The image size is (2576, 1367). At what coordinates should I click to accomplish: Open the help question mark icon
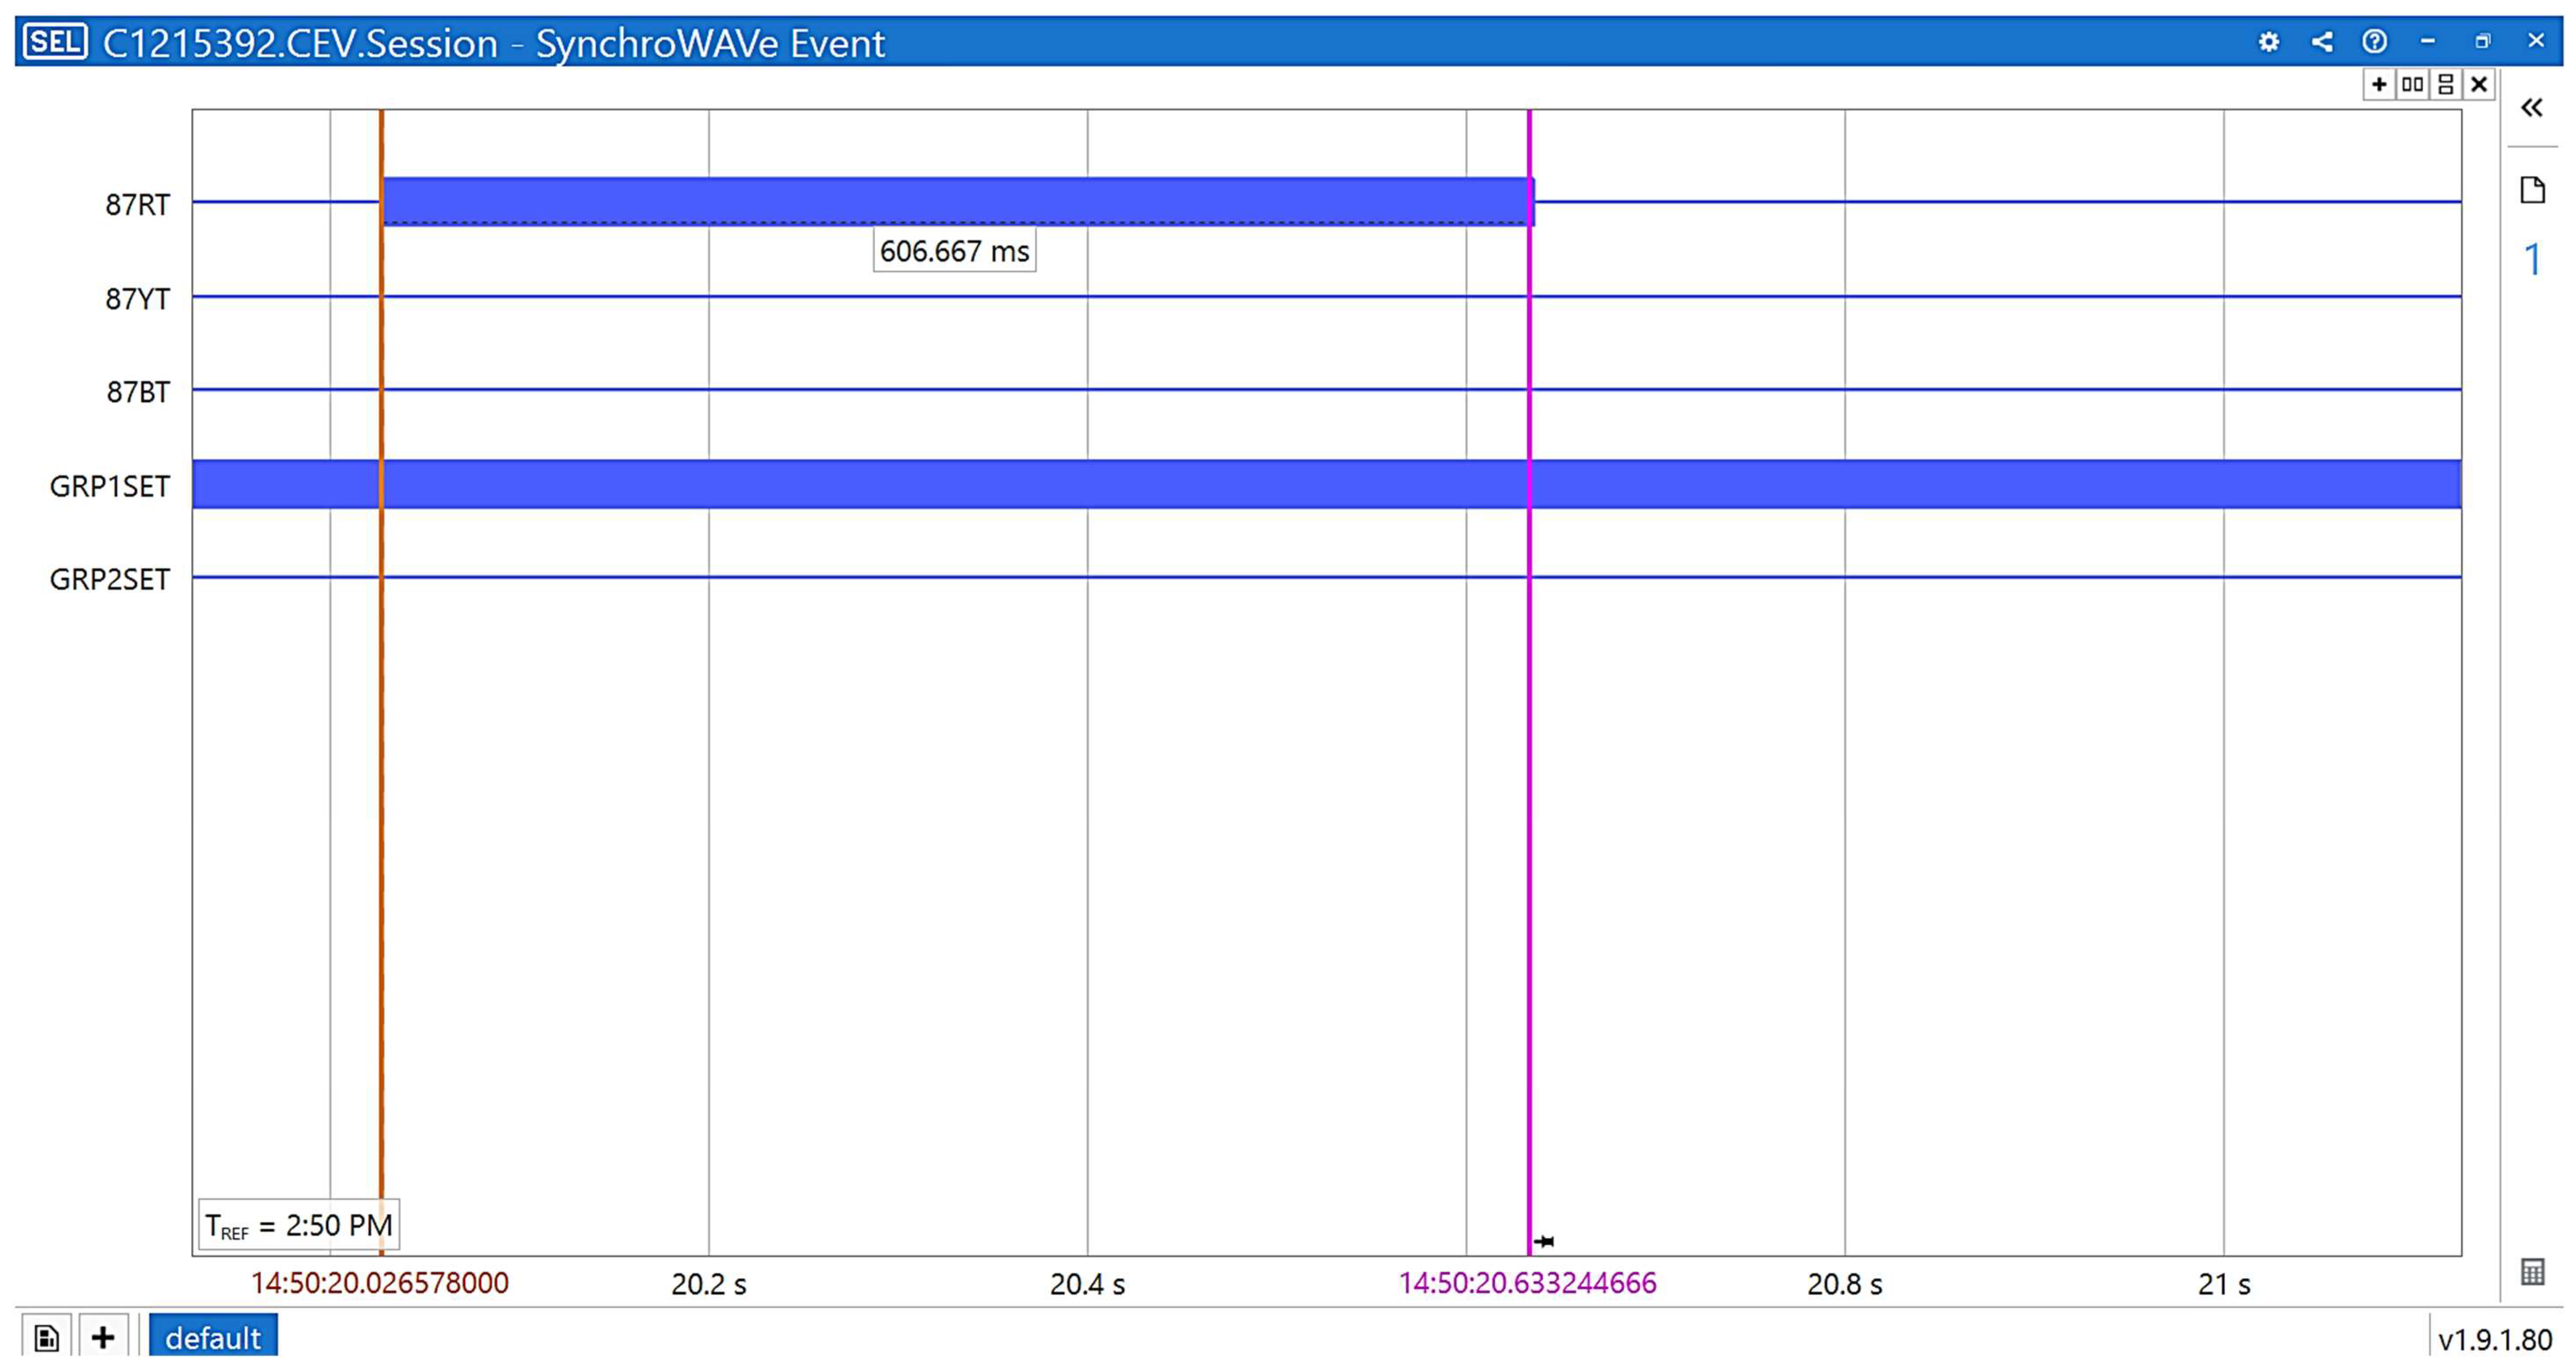[x=2374, y=42]
